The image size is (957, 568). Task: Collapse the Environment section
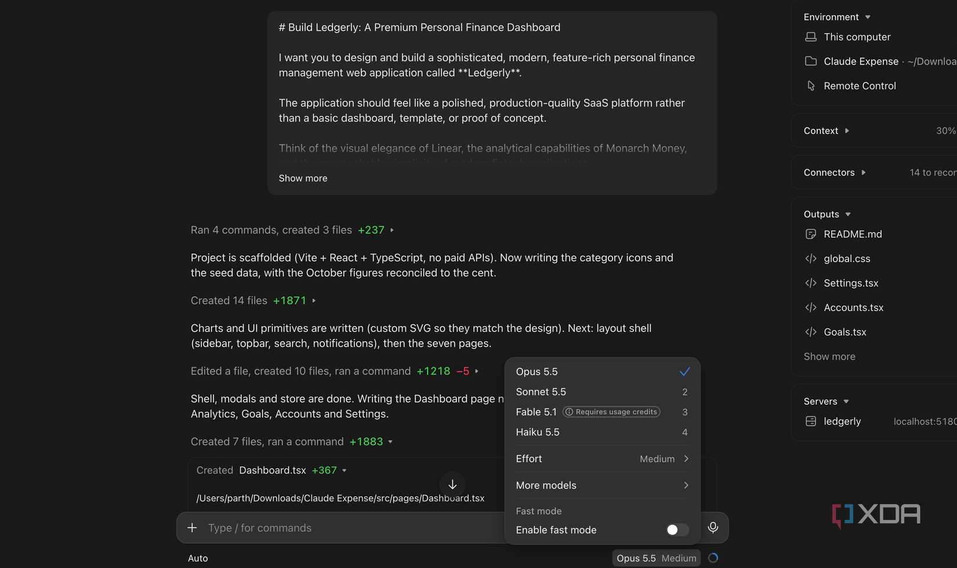click(x=837, y=17)
